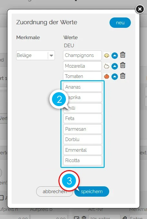
Task: Select the Emmental value field
Action: (x=83, y=150)
